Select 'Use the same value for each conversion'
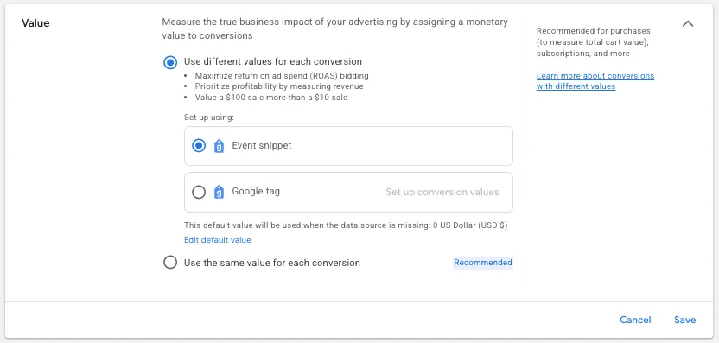 click(x=170, y=263)
